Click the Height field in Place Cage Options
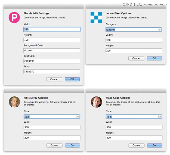The height and width of the screenshot is (155, 170). click(134, 138)
